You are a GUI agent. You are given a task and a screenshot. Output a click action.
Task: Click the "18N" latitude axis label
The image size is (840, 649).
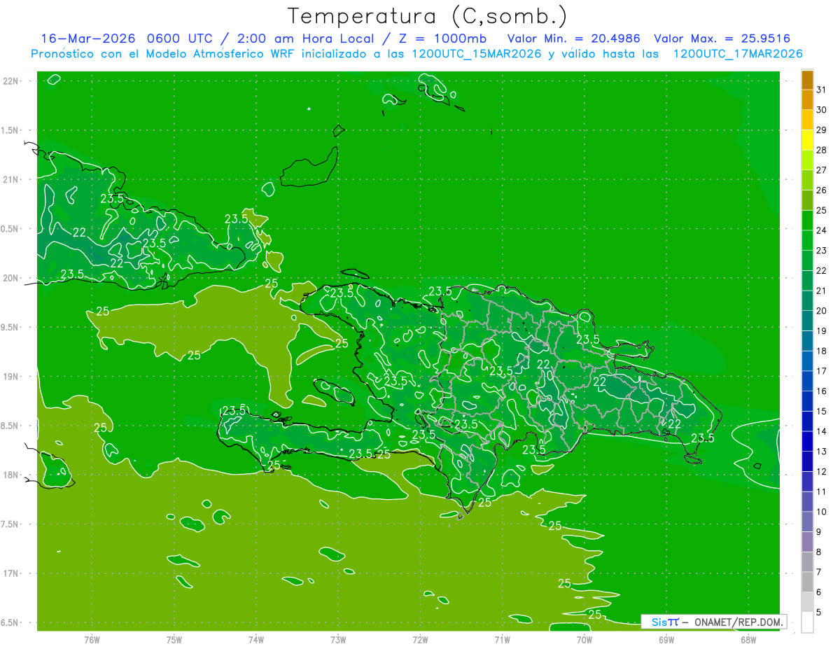tap(12, 475)
